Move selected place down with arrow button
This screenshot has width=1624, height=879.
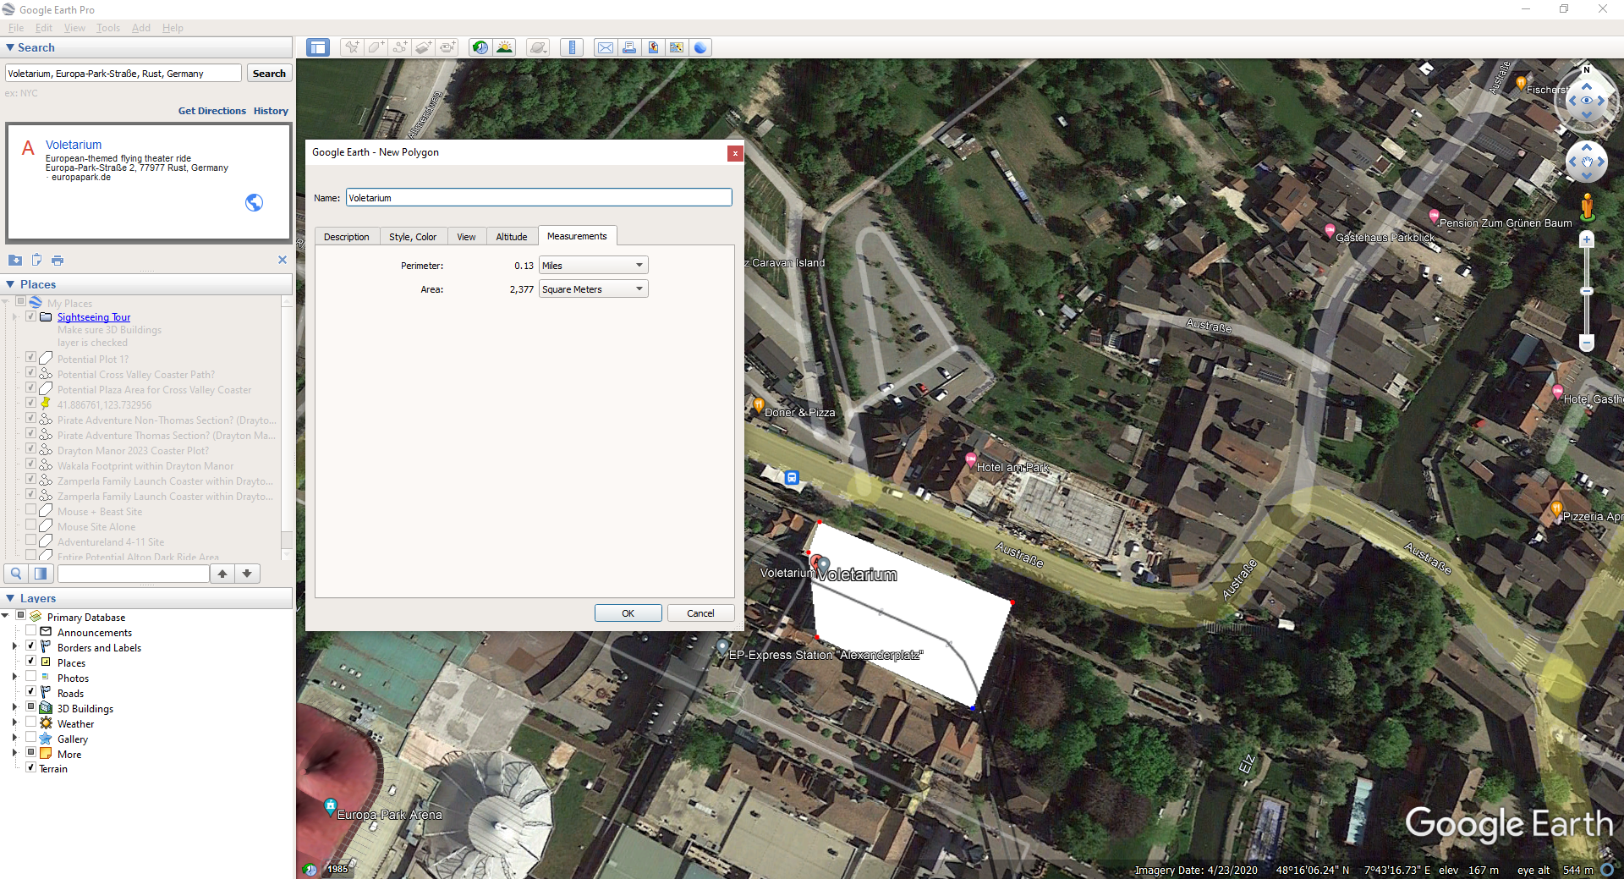[x=247, y=574]
